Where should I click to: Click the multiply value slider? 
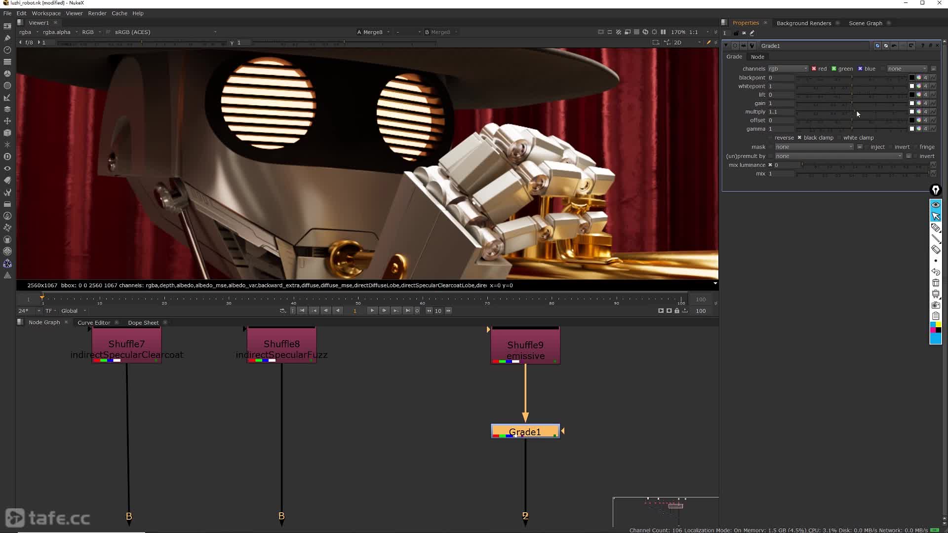852,112
